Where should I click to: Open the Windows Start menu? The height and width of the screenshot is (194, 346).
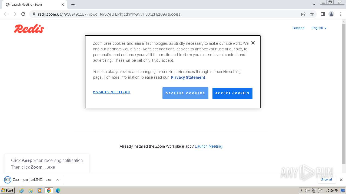[7, 190]
